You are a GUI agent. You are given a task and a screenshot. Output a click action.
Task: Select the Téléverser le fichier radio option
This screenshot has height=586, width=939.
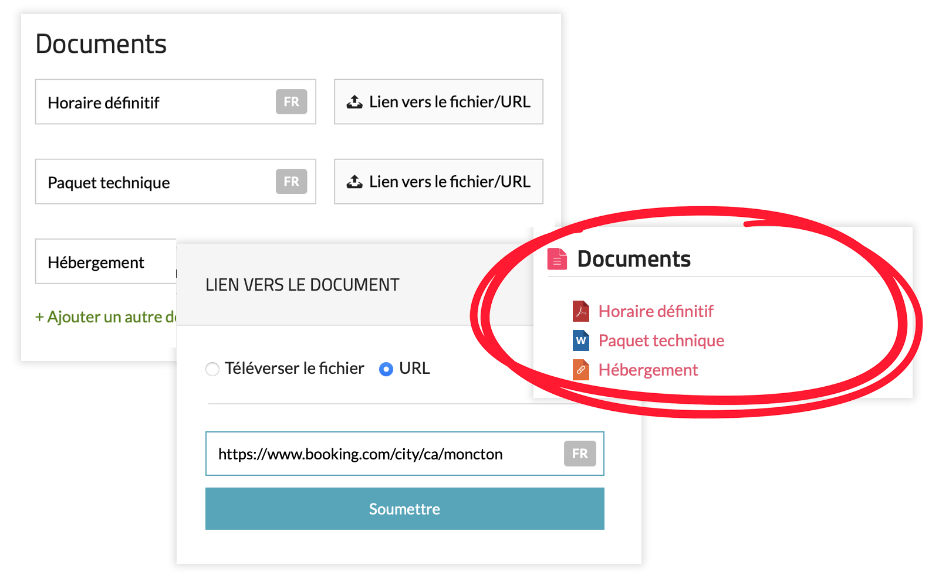click(x=212, y=369)
